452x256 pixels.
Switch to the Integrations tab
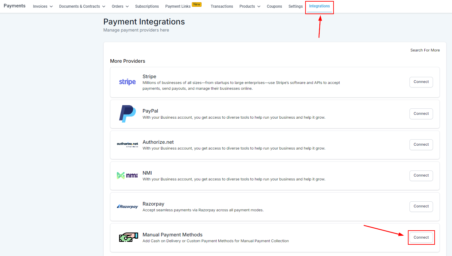pos(319,6)
